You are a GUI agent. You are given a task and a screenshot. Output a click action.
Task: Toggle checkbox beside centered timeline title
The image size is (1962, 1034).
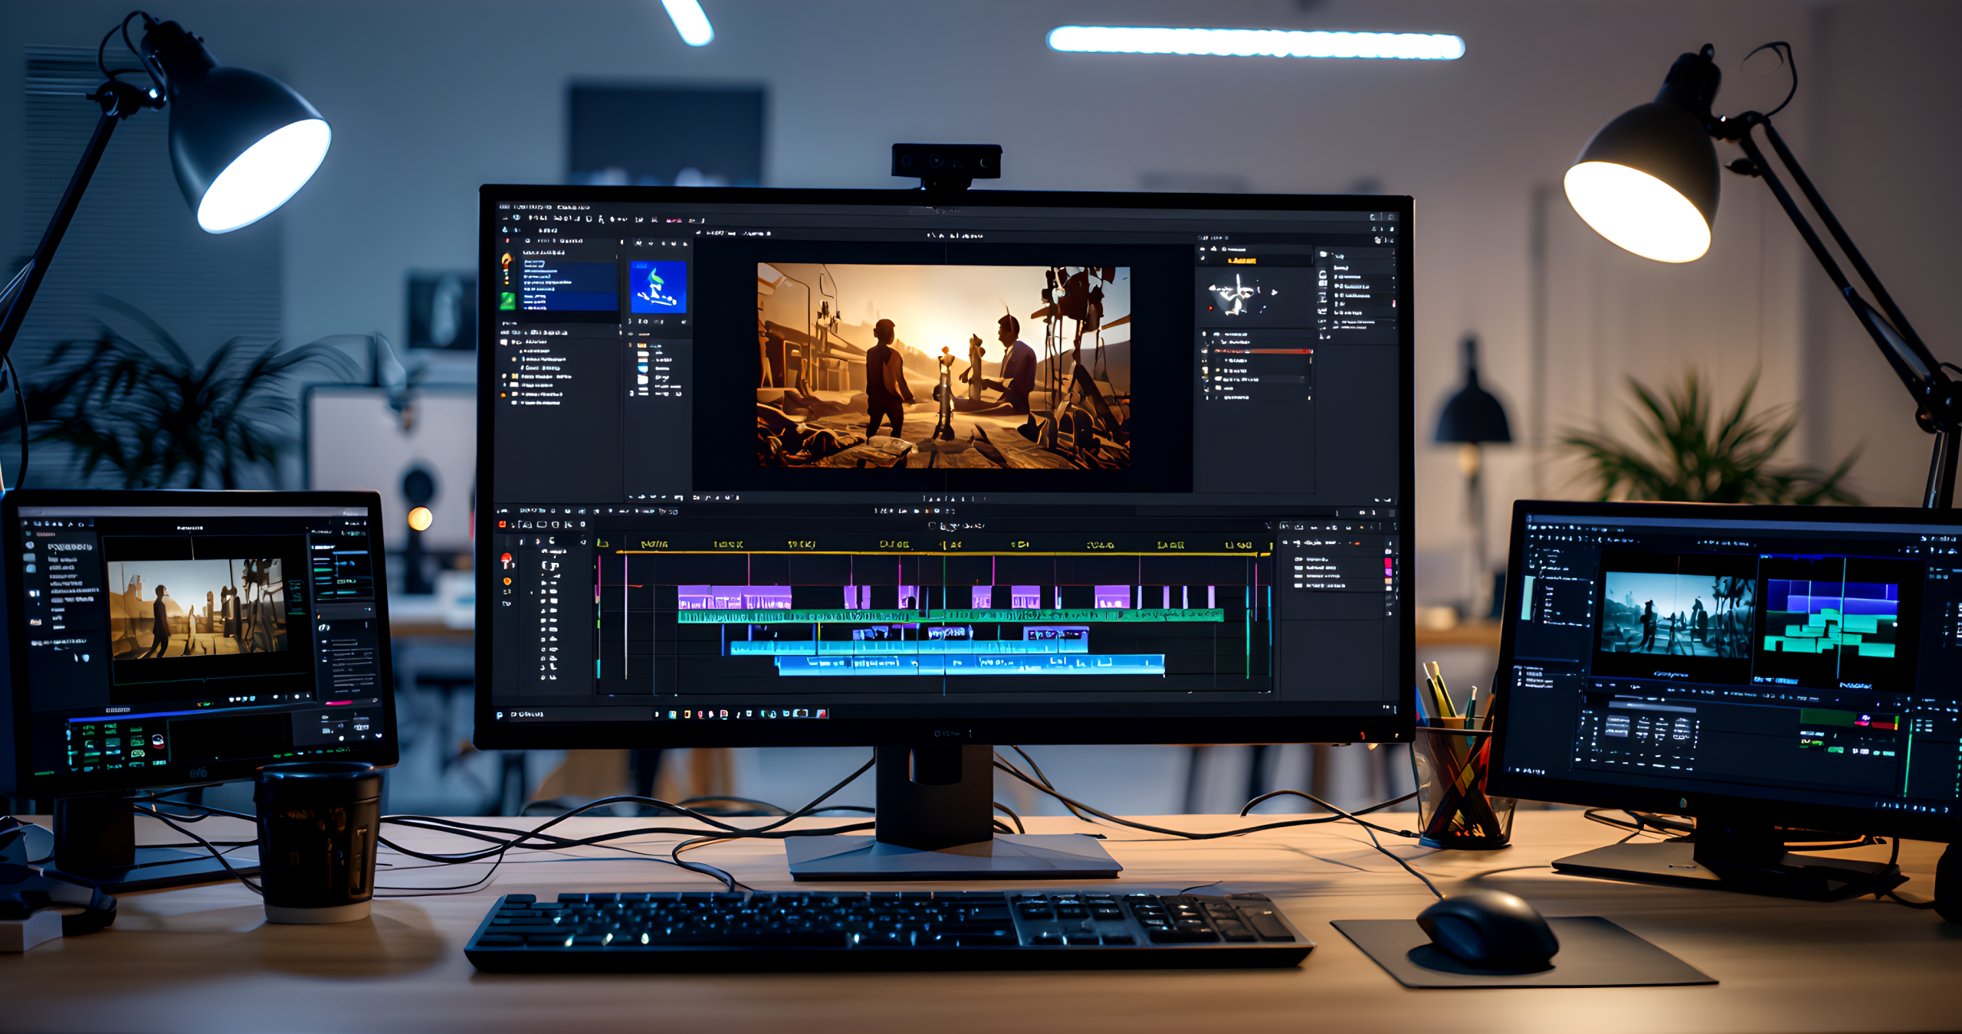click(932, 526)
